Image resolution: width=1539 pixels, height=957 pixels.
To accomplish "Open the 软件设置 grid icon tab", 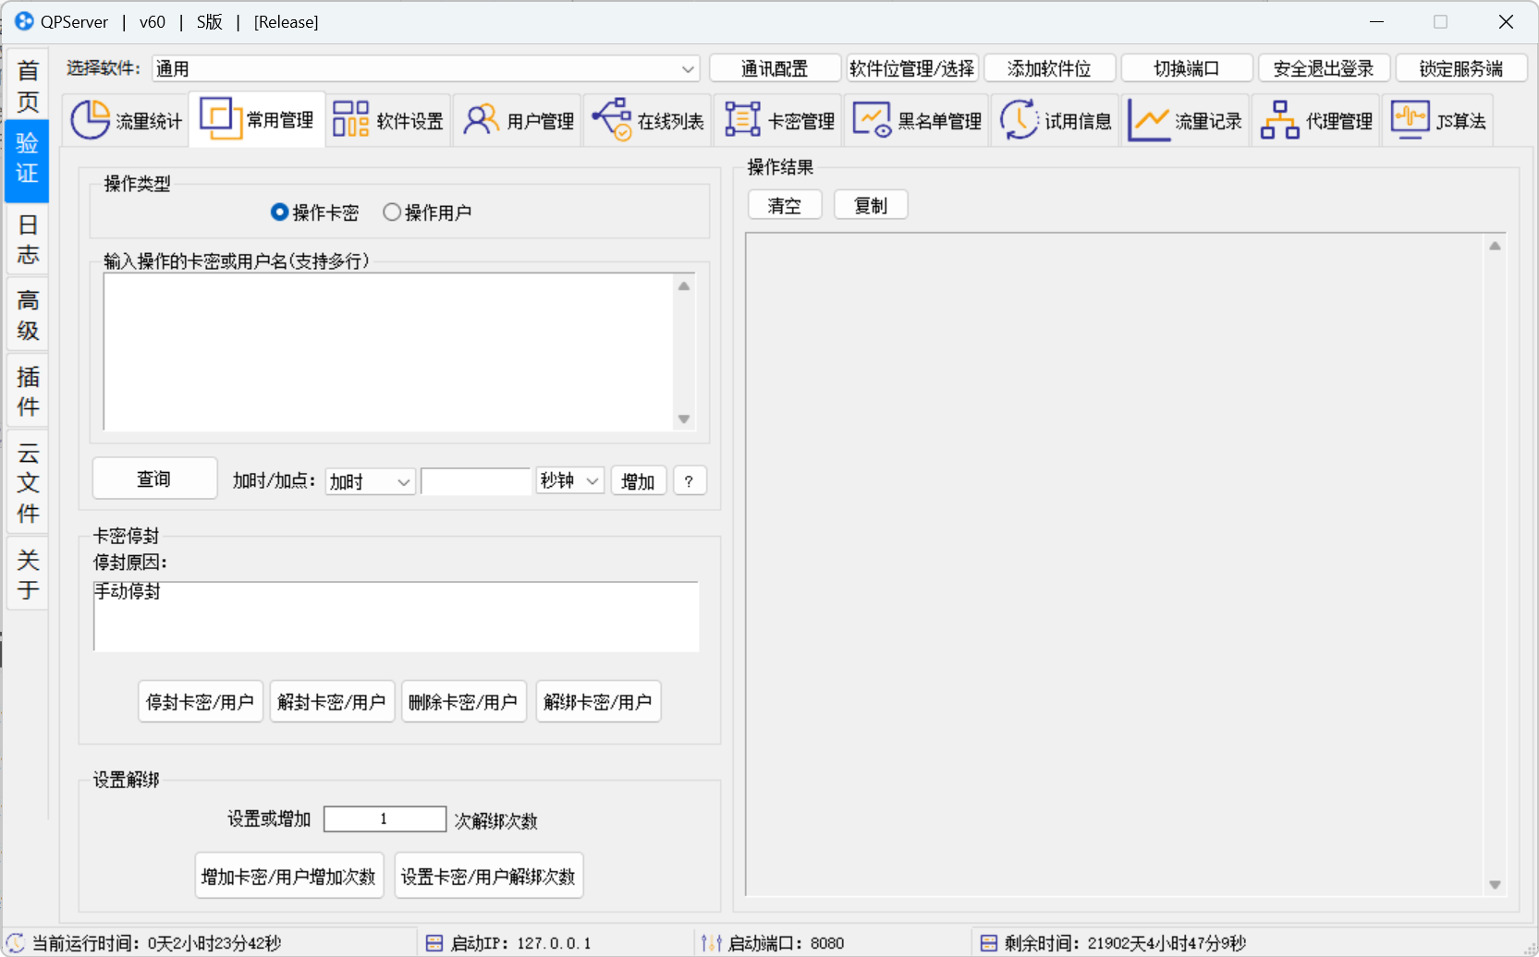I will coord(388,121).
